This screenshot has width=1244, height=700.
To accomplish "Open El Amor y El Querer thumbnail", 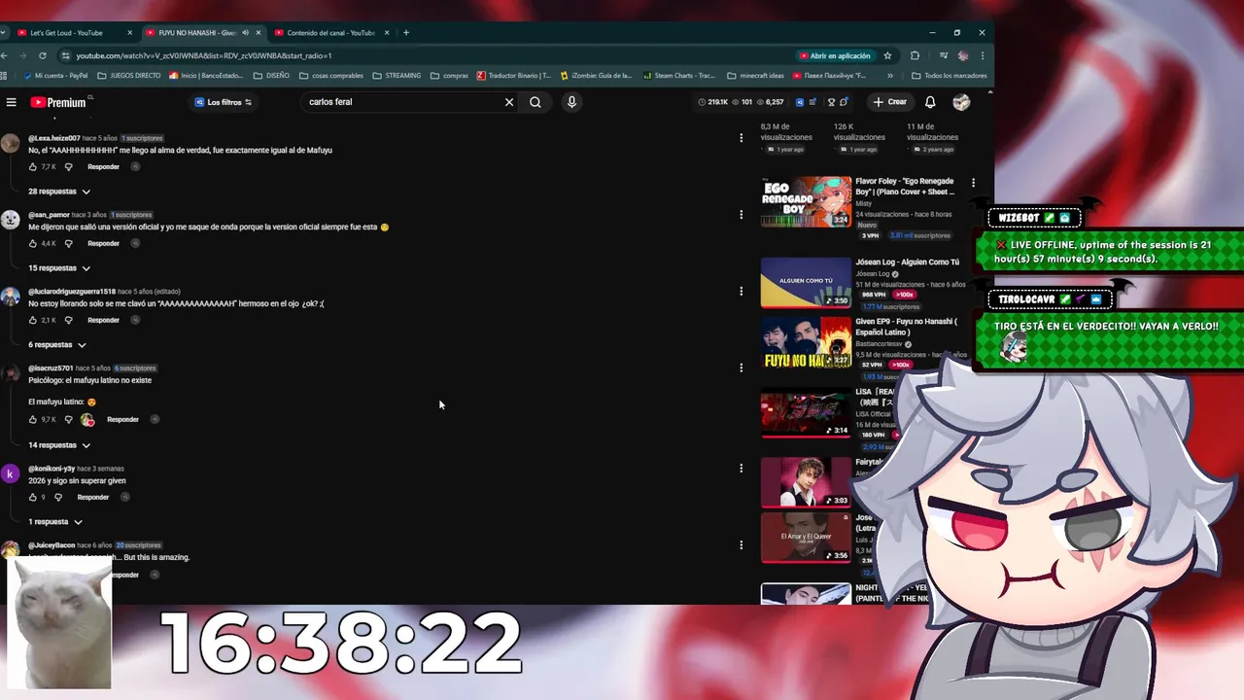I will [x=806, y=538].
